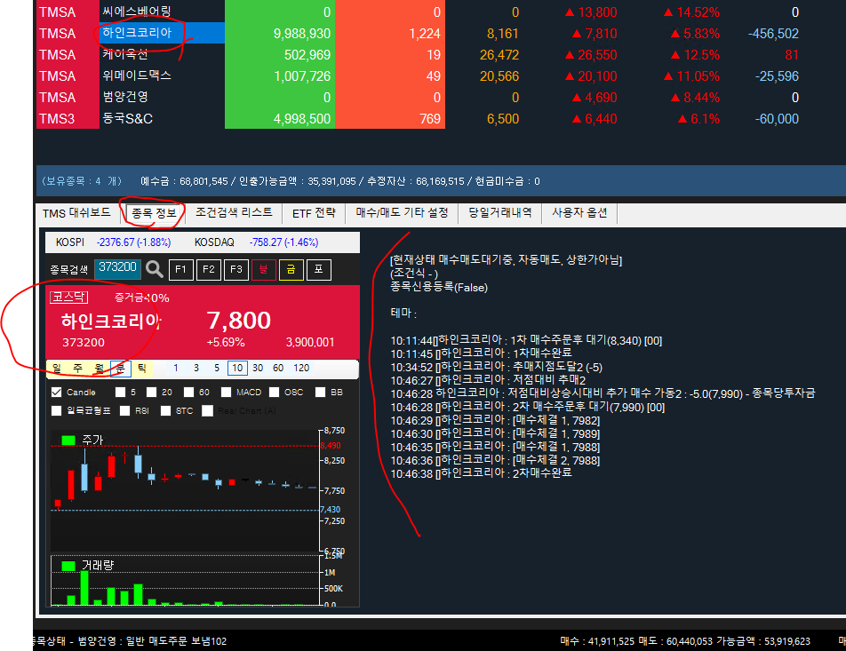Screen dimensions: 846x651
Task: Select the 5 minute interval
Action: tap(216, 369)
